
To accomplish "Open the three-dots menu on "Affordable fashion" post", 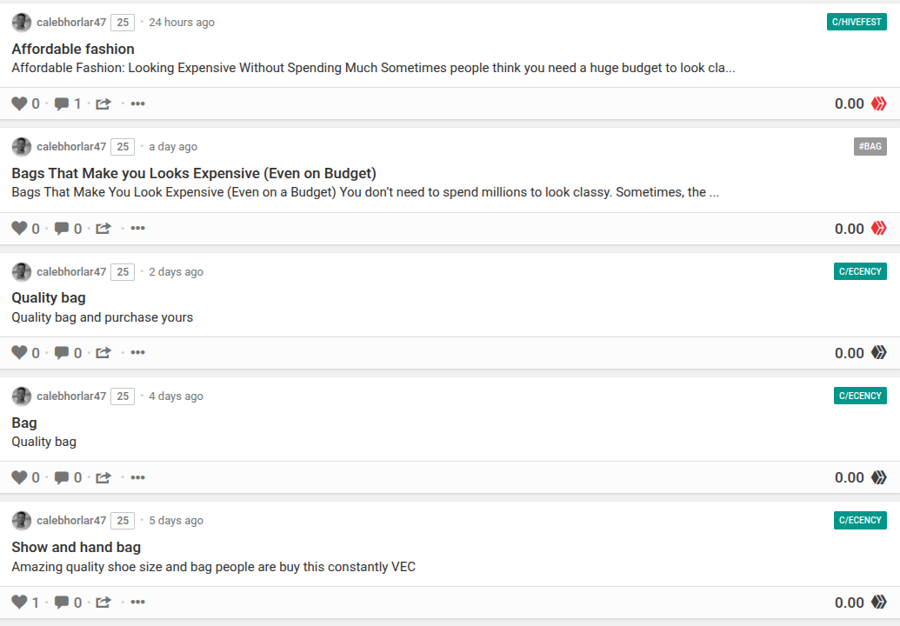I will [137, 104].
